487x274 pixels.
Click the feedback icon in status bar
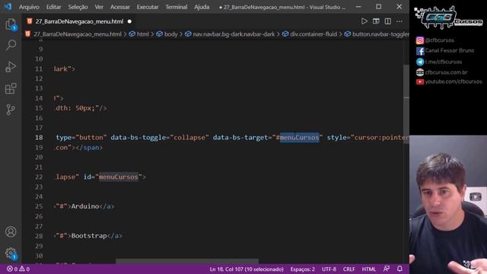pos(387,269)
